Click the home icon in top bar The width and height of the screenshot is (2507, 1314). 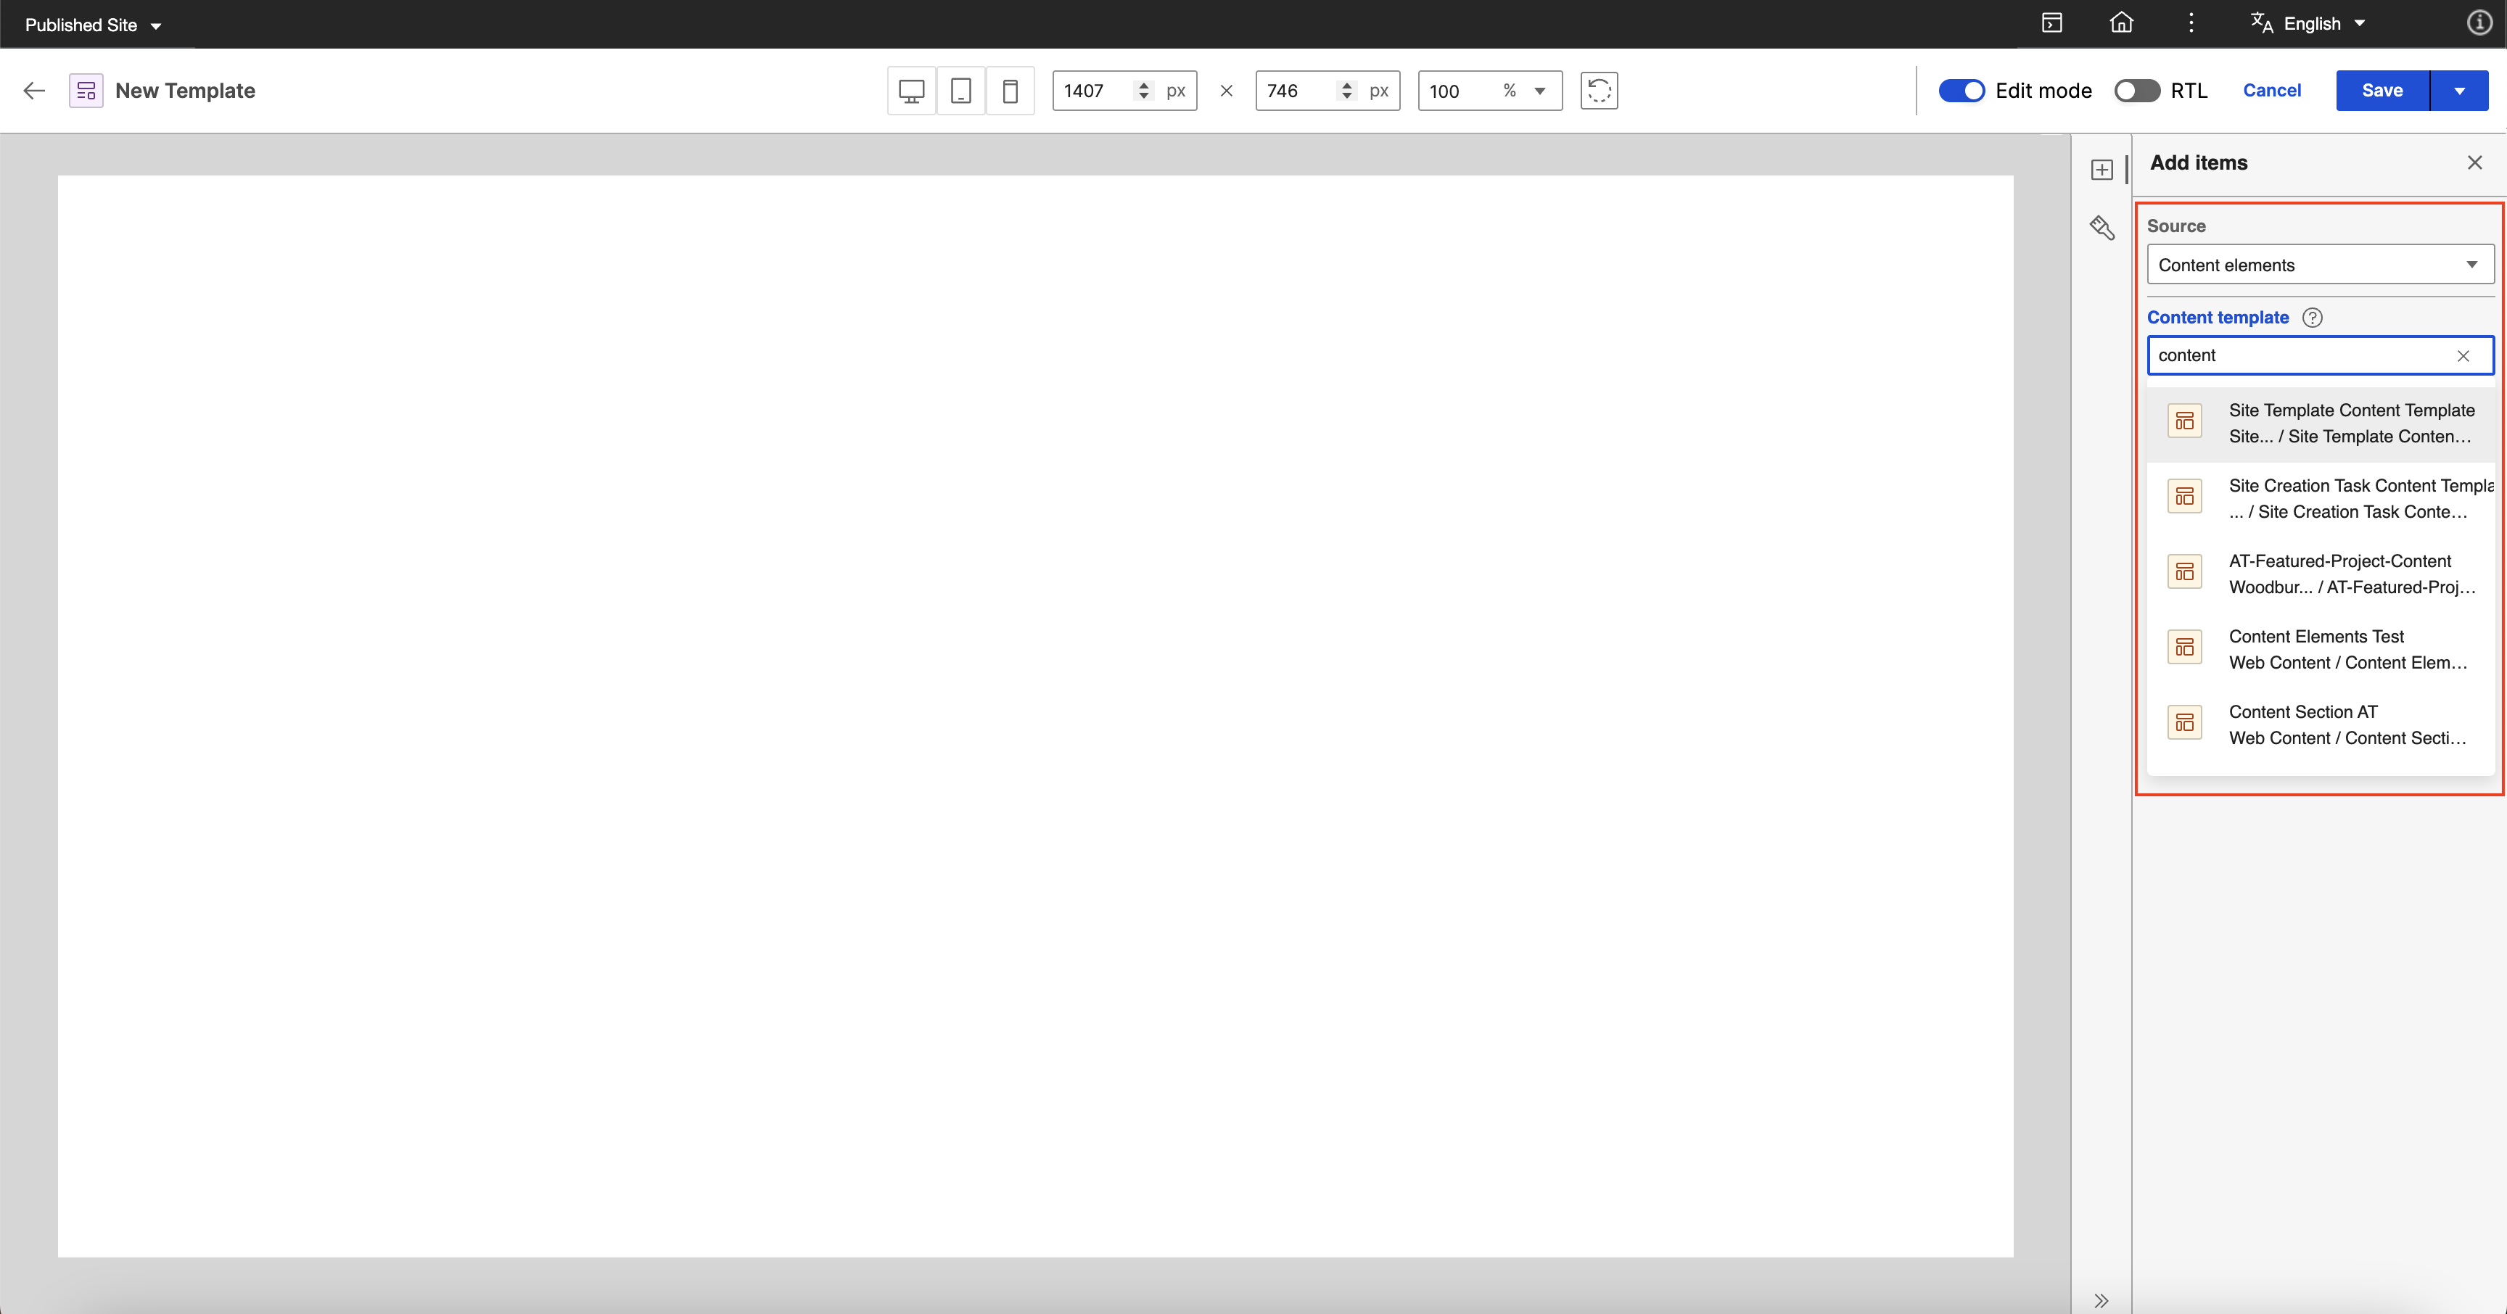click(2122, 23)
